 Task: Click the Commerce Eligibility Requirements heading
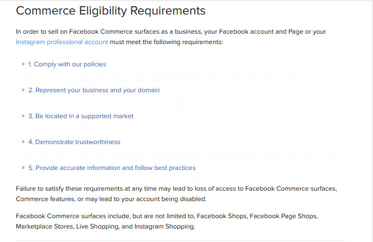point(110,11)
